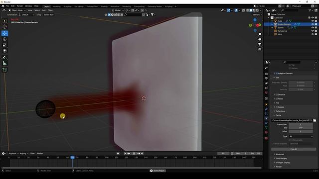Screen dimensions: 319x179
Task: Jump to the timeline end frame
Action: [142, 154]
